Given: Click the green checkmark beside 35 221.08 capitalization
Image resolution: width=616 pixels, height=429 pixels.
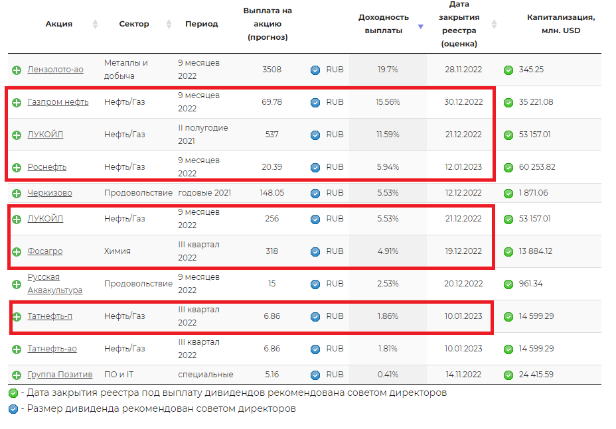Looking at the screenshot, I should (x=509, y=103).
